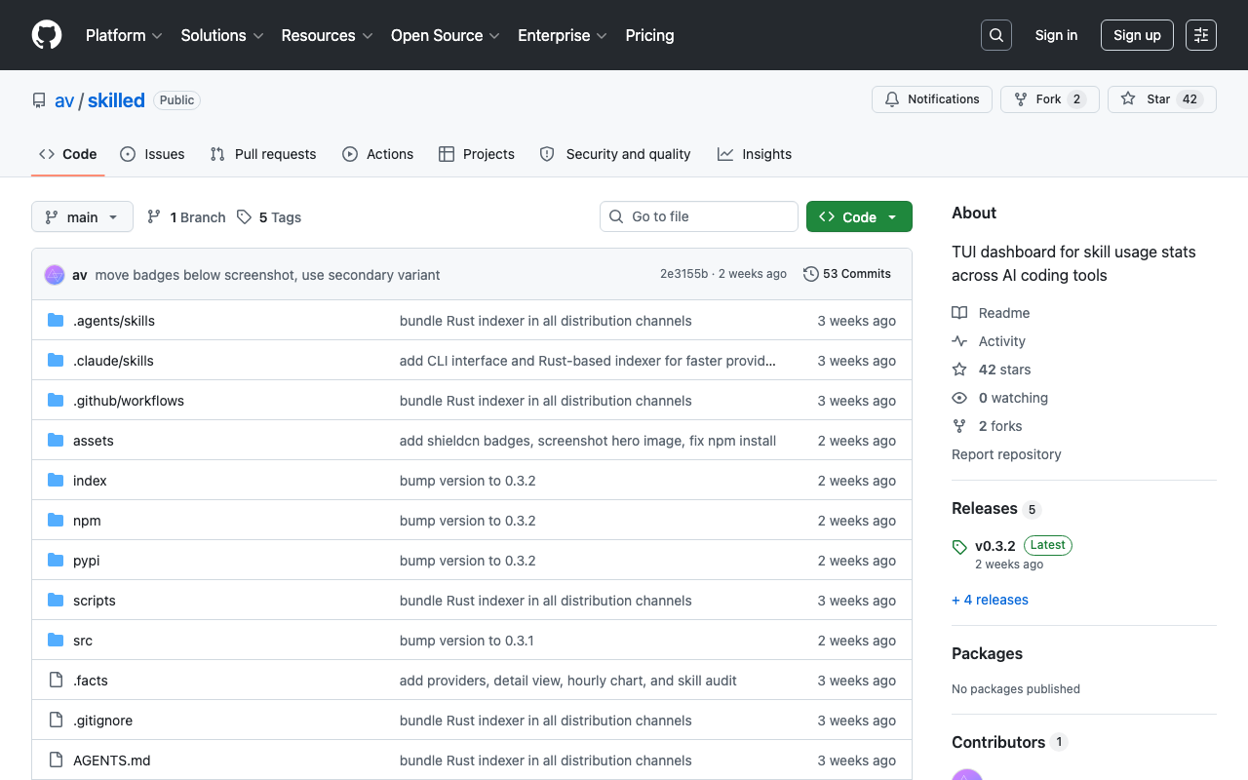Viewport: 1248px width, 780px height.
Task: Open appearance settings icon in header
Action: (x=1201, y=35)
